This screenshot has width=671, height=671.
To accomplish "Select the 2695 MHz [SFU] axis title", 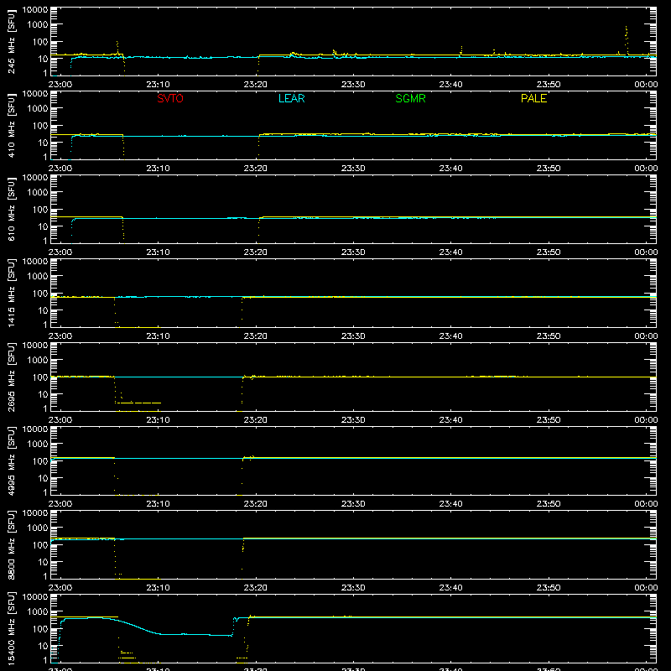I will pyautogui.click(x=12, y=377).
